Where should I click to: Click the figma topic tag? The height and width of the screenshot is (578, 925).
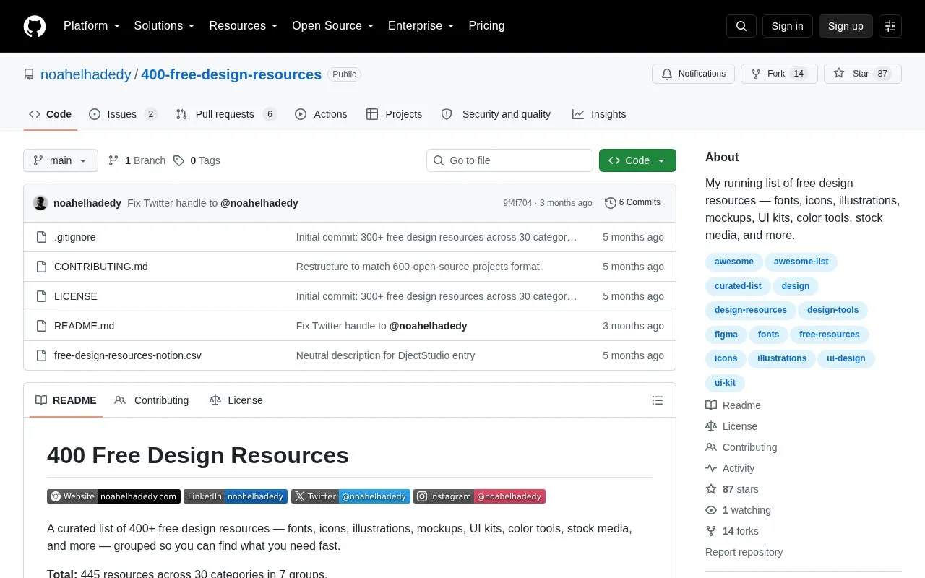[x=726, y=335]
